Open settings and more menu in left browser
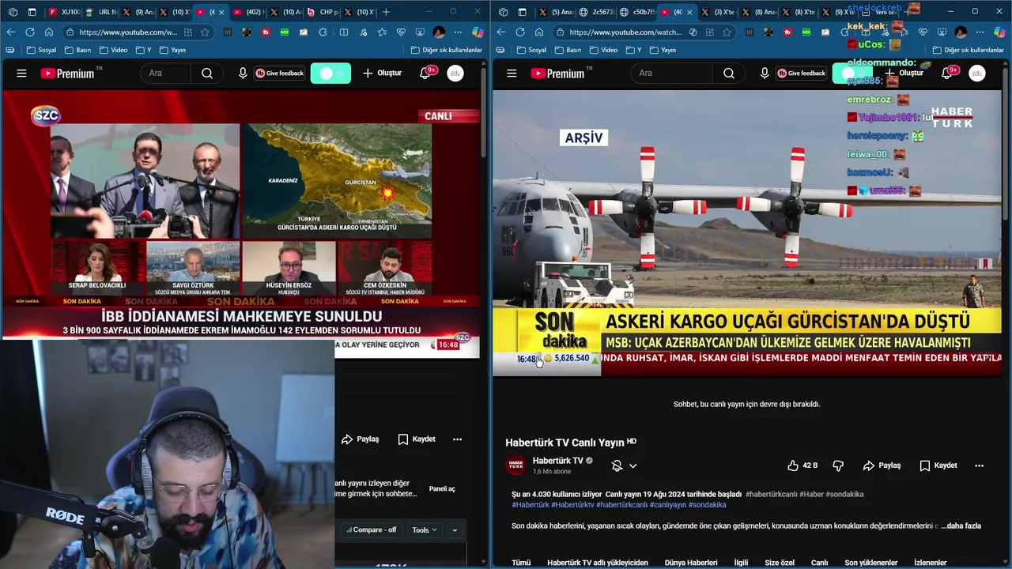This screenshot has height=569, width=1012. [x=458, y=32]
